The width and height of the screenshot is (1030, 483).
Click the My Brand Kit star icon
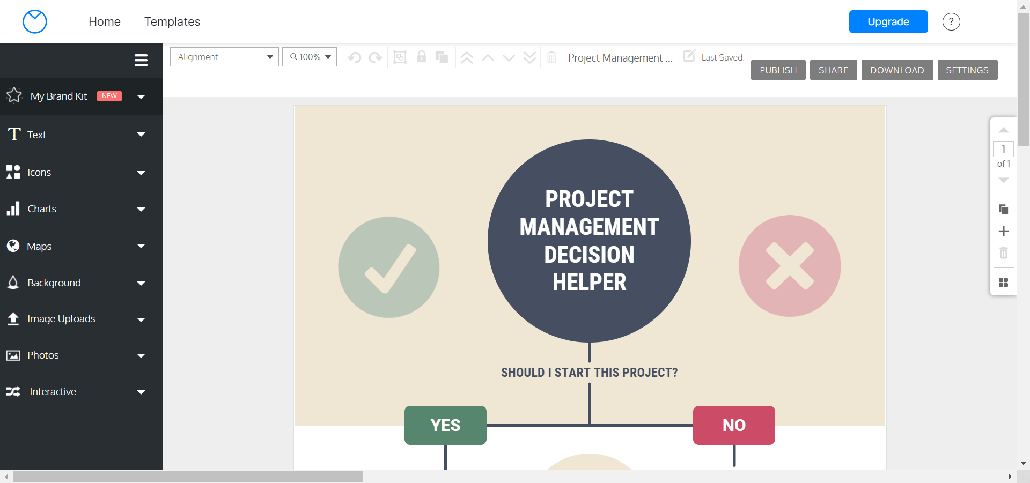point(14,96)
